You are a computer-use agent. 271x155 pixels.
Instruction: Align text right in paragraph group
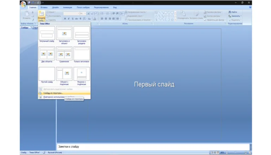[110, 19]
